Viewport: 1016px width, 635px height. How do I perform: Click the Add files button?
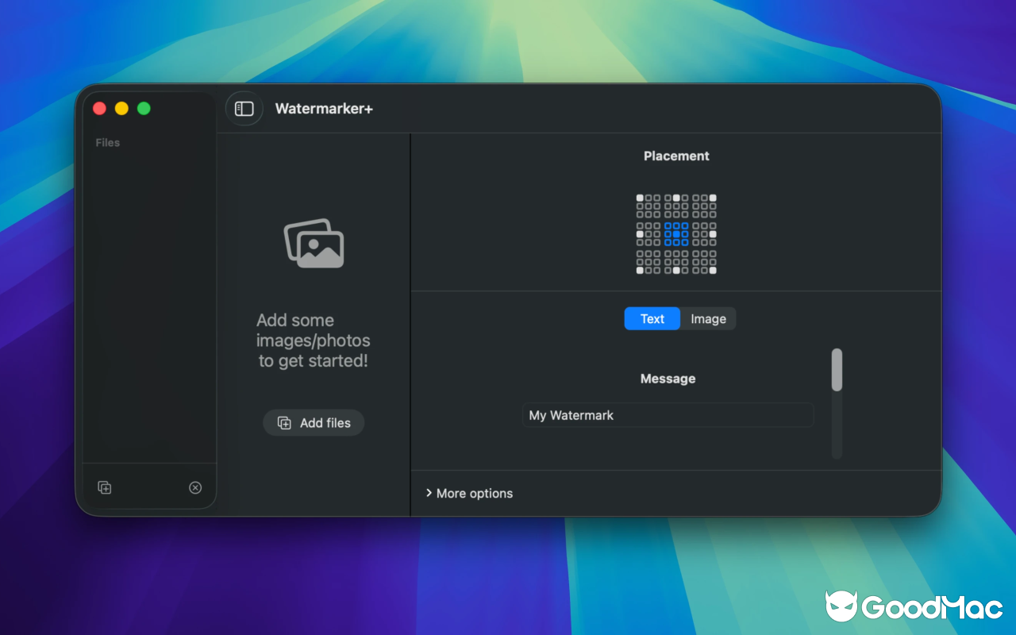[x=314, y=422]
